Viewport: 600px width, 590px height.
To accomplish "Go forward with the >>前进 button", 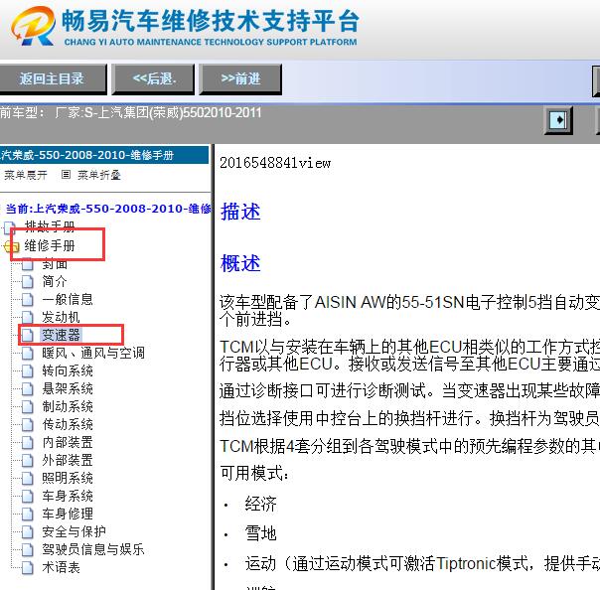I will [x=240, y=79].
